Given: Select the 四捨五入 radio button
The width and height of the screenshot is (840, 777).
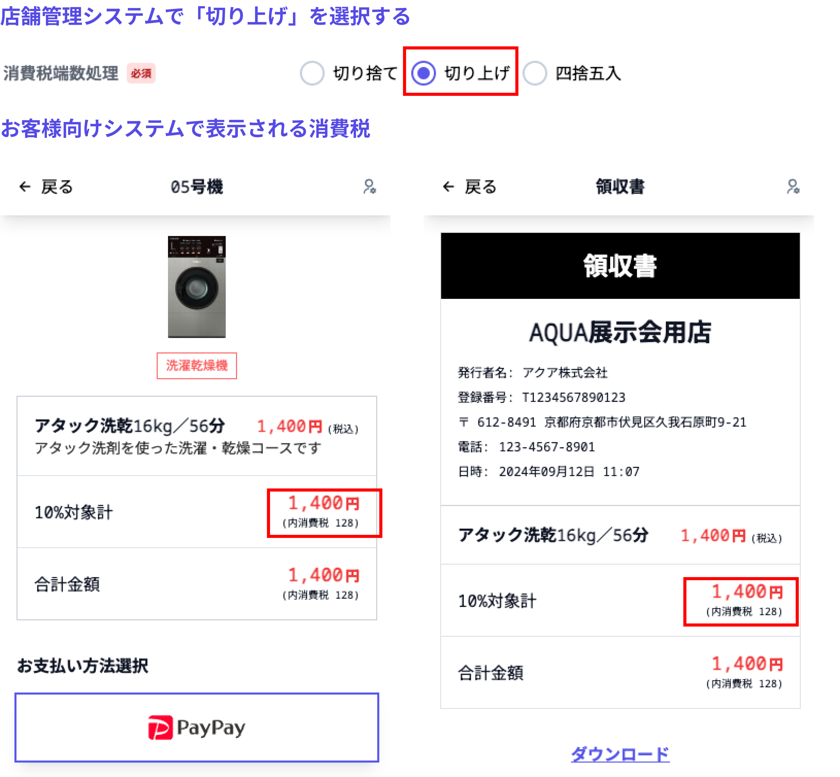Looking at the screenshot, I should click(534, 73).
